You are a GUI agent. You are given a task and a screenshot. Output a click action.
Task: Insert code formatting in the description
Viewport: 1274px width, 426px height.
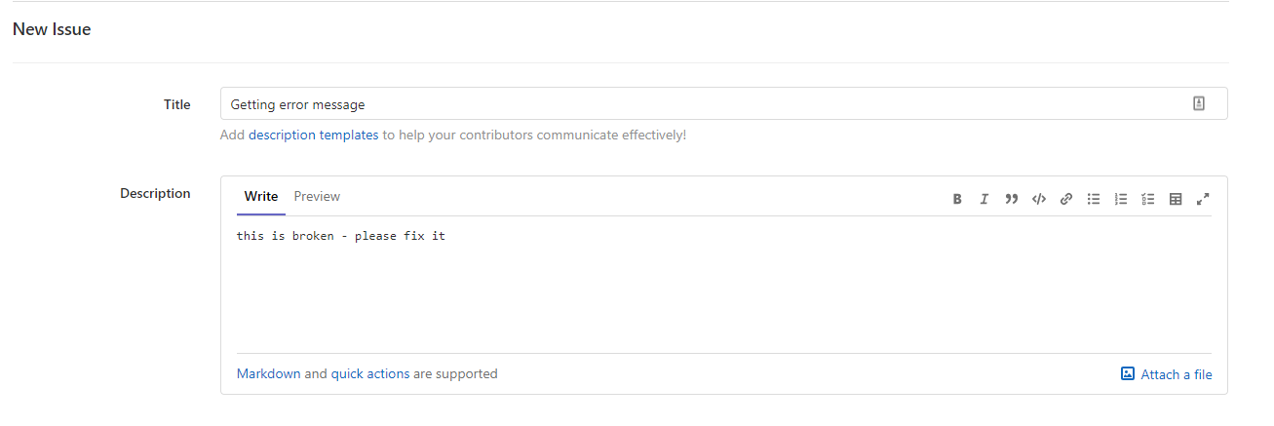pyautogui.click(x=1039, y=199)
